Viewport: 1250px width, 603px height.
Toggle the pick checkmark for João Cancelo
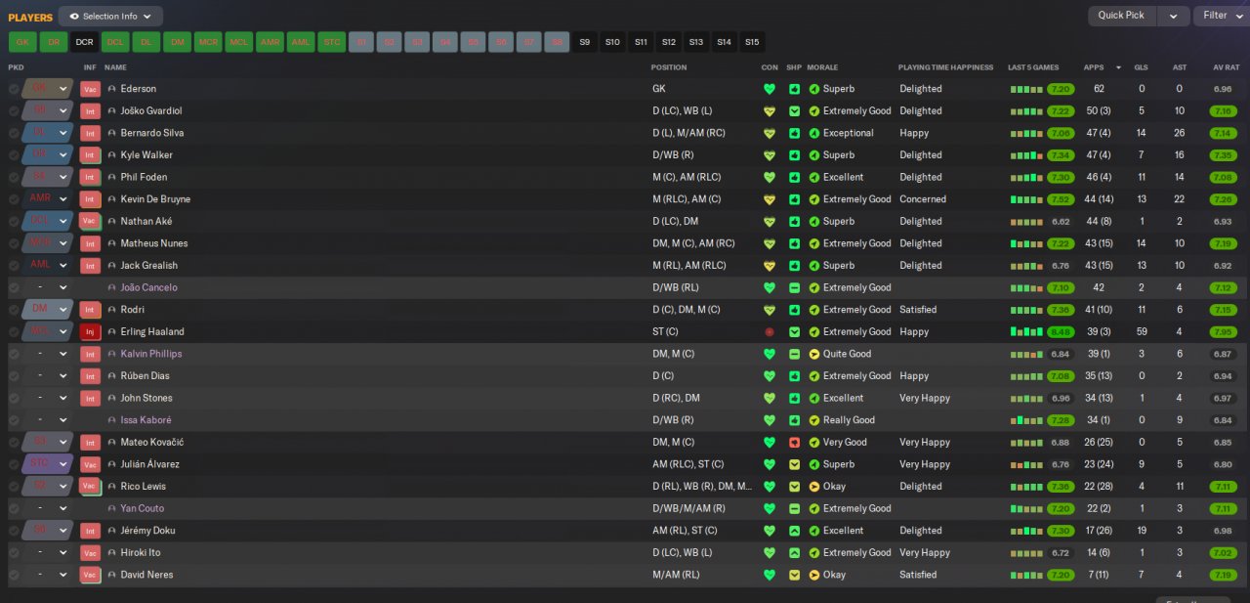click(x=14, y=288)
